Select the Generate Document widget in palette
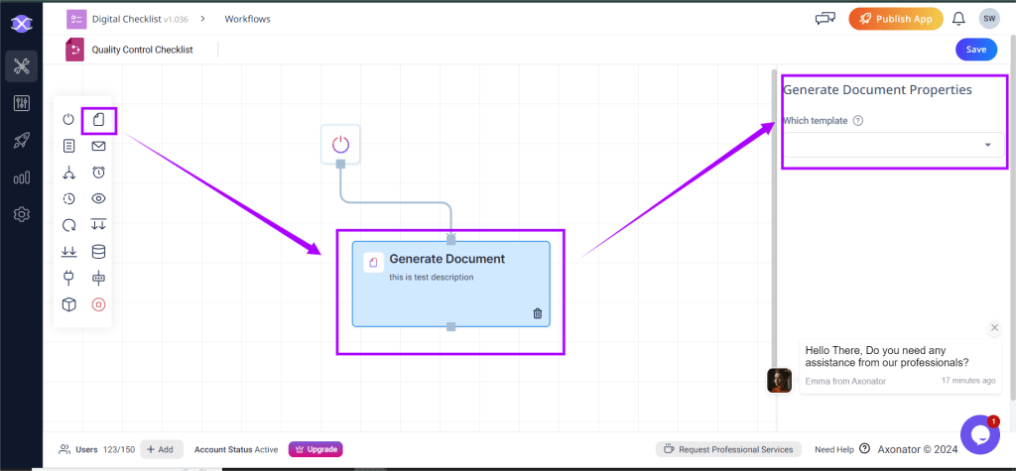 [98, 120]
